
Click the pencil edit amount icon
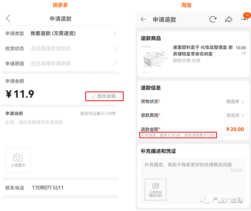[94, 97]
